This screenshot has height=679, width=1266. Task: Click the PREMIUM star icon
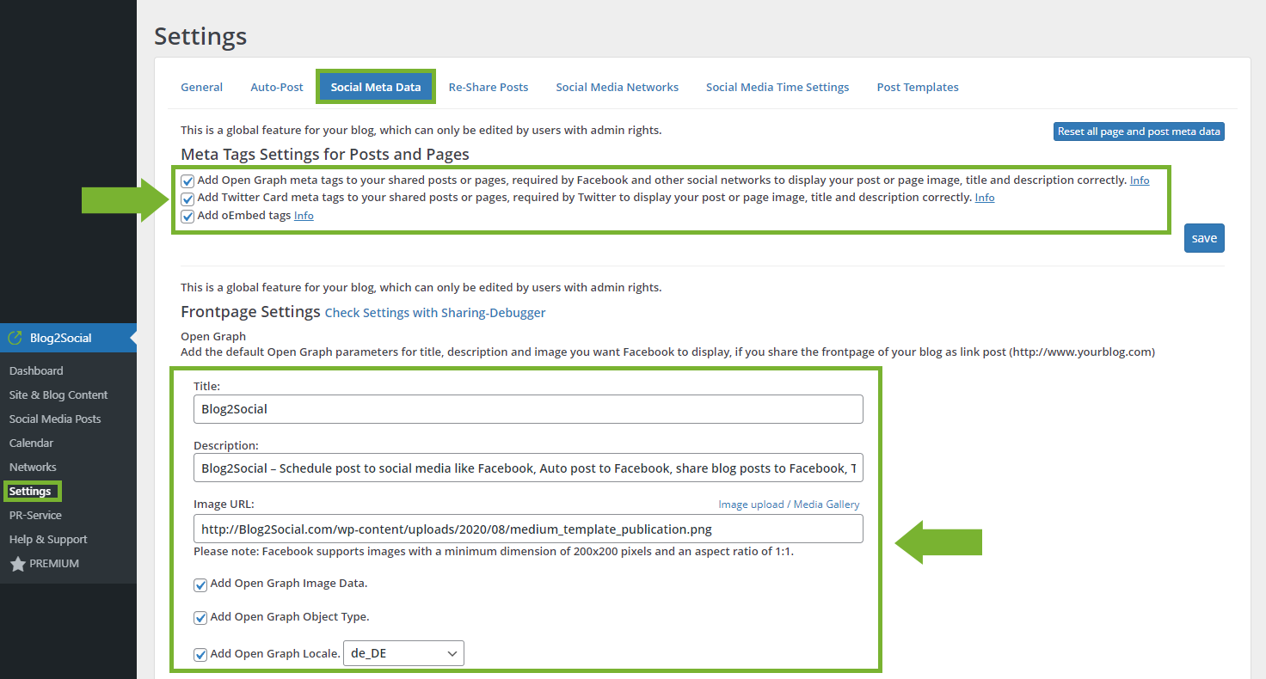pos(17,564)
